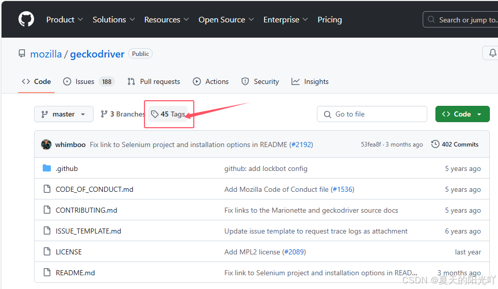Image resolution: width=498 pixels, height=289 pixels.
Task: Open the ISSUE_TEMPLATE.md file
Action: 89,231
